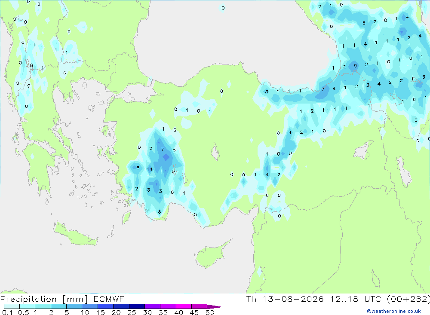This screenshot has width=430, height=315.
Task: Select the 0.1–0.5 mm legend swatch
Action: 12,306
